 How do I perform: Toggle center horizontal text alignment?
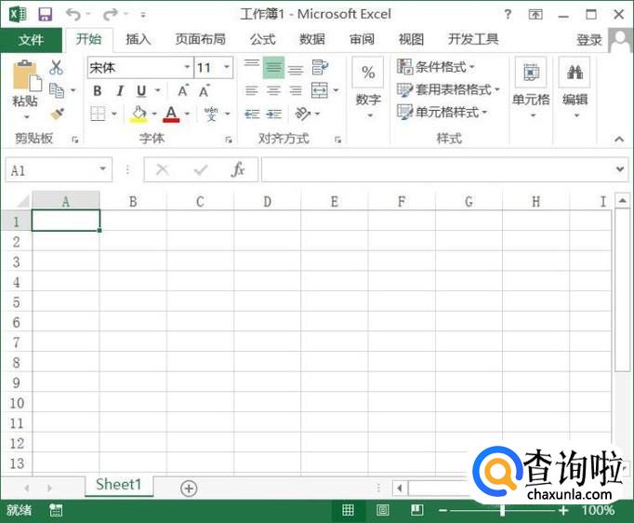pos(273,90)
